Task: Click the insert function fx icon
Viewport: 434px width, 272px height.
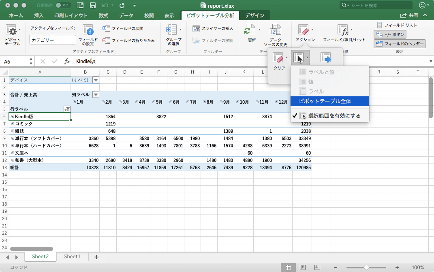Action: point(67,62)
